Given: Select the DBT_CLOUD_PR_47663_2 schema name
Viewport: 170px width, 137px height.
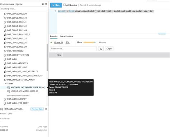Looking at the screenshot, I should click(x=19, y=34).
